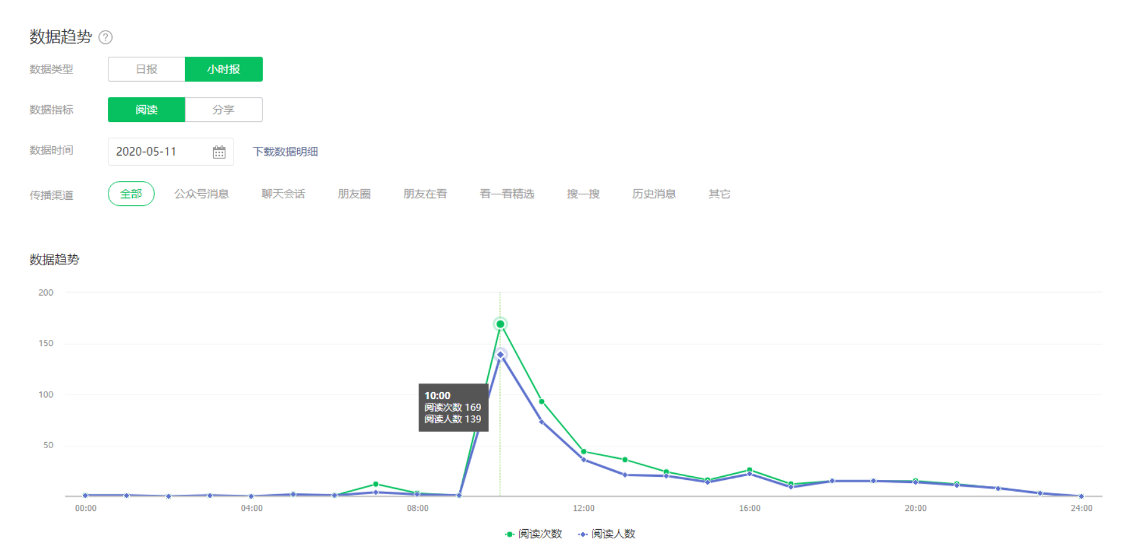Click the 下载数据明细 link
This screenshot has height=559, width=1139.
click(285, 152)
